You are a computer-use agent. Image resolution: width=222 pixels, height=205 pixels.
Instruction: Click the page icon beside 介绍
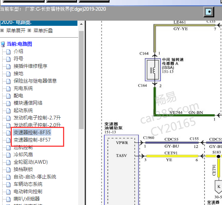pyautogui.click(x=8, y=52)
